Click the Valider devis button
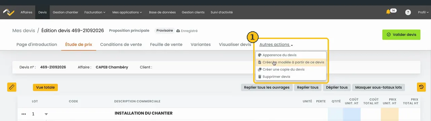The height and width of the screenshot is (121, 431). click(x=401, y=35)
